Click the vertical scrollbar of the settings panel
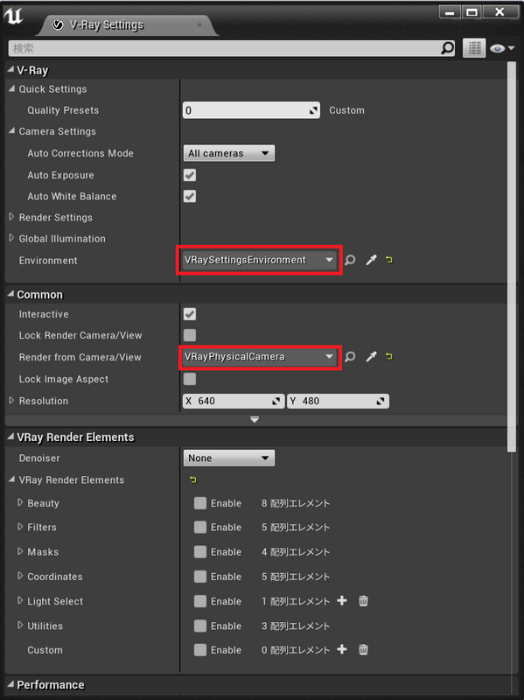This screenshot has height=700, width=524. tap(512, 256)
